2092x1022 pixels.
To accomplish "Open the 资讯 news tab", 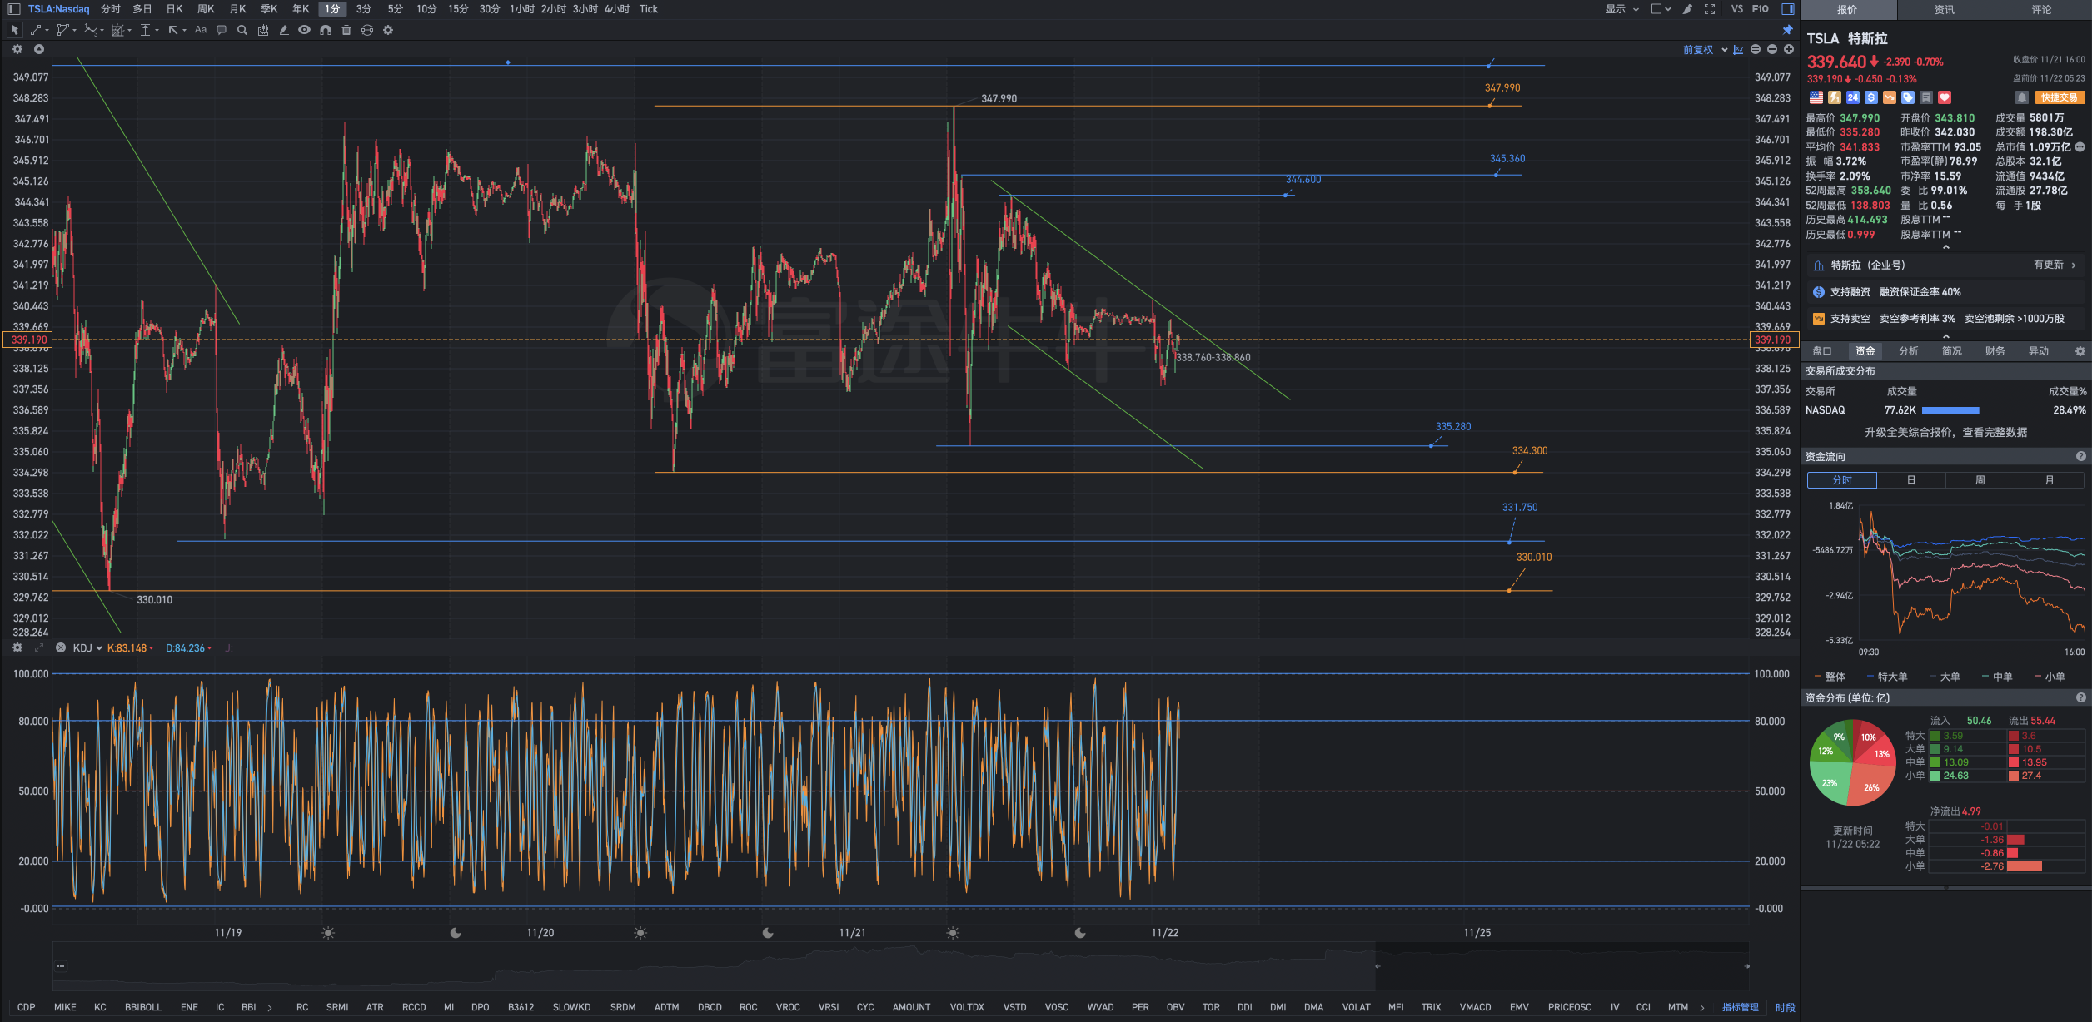I will tap(1945, 10).
